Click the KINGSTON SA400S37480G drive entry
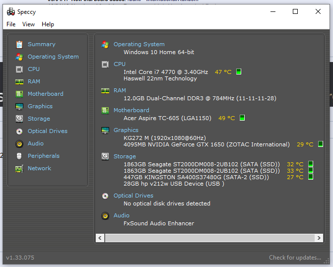This screenshot has height=267, width=333. point(196,177)
